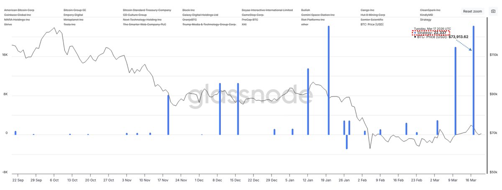Image resolution: width=502 pixels, height=190 pixels.
Task: Select the blue bar at 15 Dec
Action: pyautogui.click(x=238, y=109)
